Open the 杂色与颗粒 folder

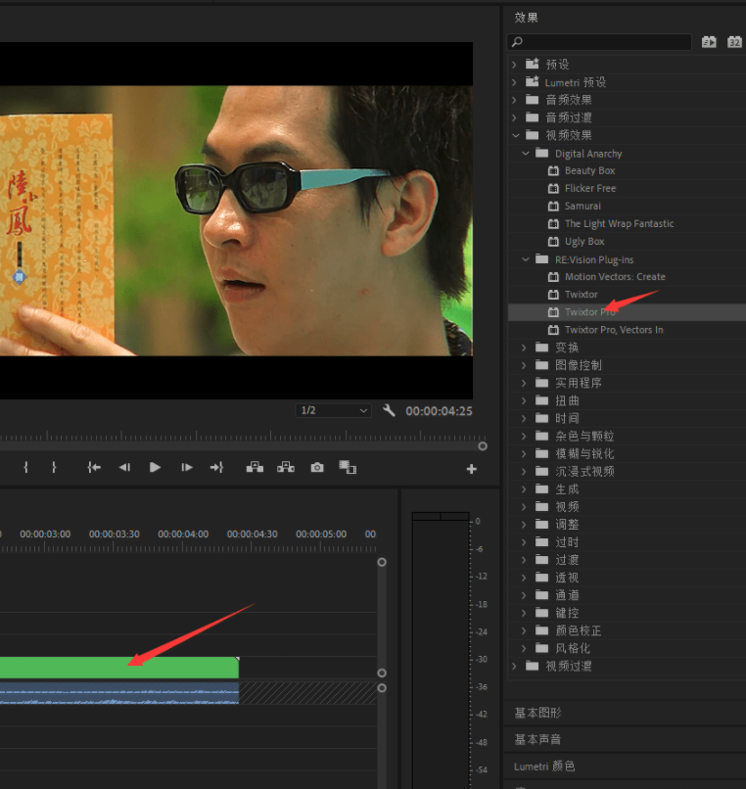[x=583, y=437]
